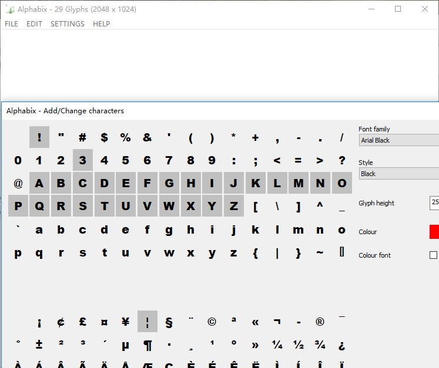This screenshot has height=368, width=439.
Task: Select the one-half ½ fraction glyph
Action: coord(299,345)
